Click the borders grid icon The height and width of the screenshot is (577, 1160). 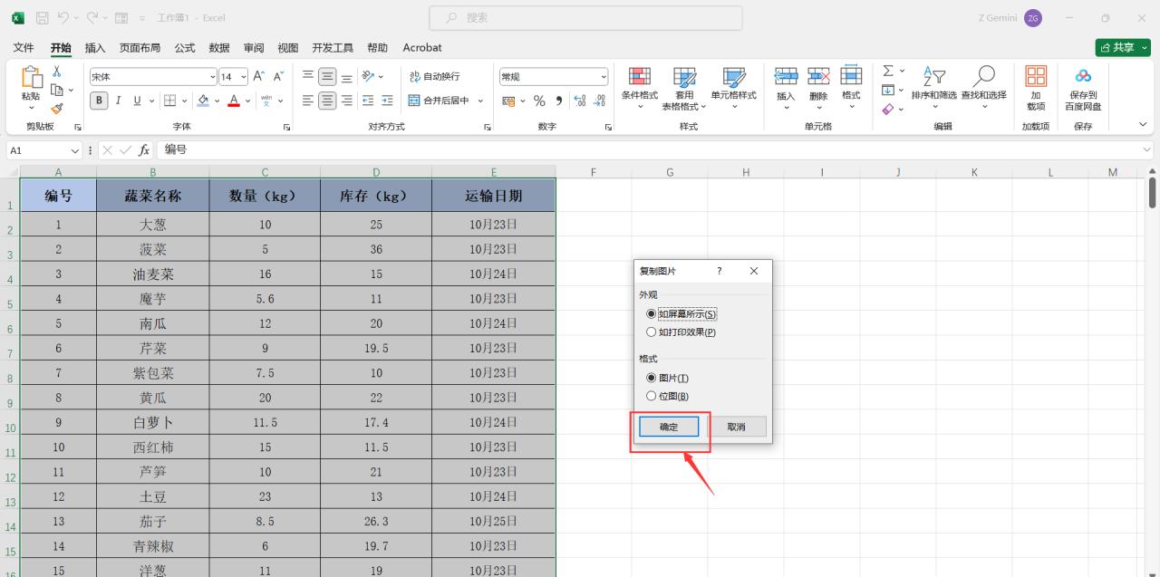[x=169, y=101]
